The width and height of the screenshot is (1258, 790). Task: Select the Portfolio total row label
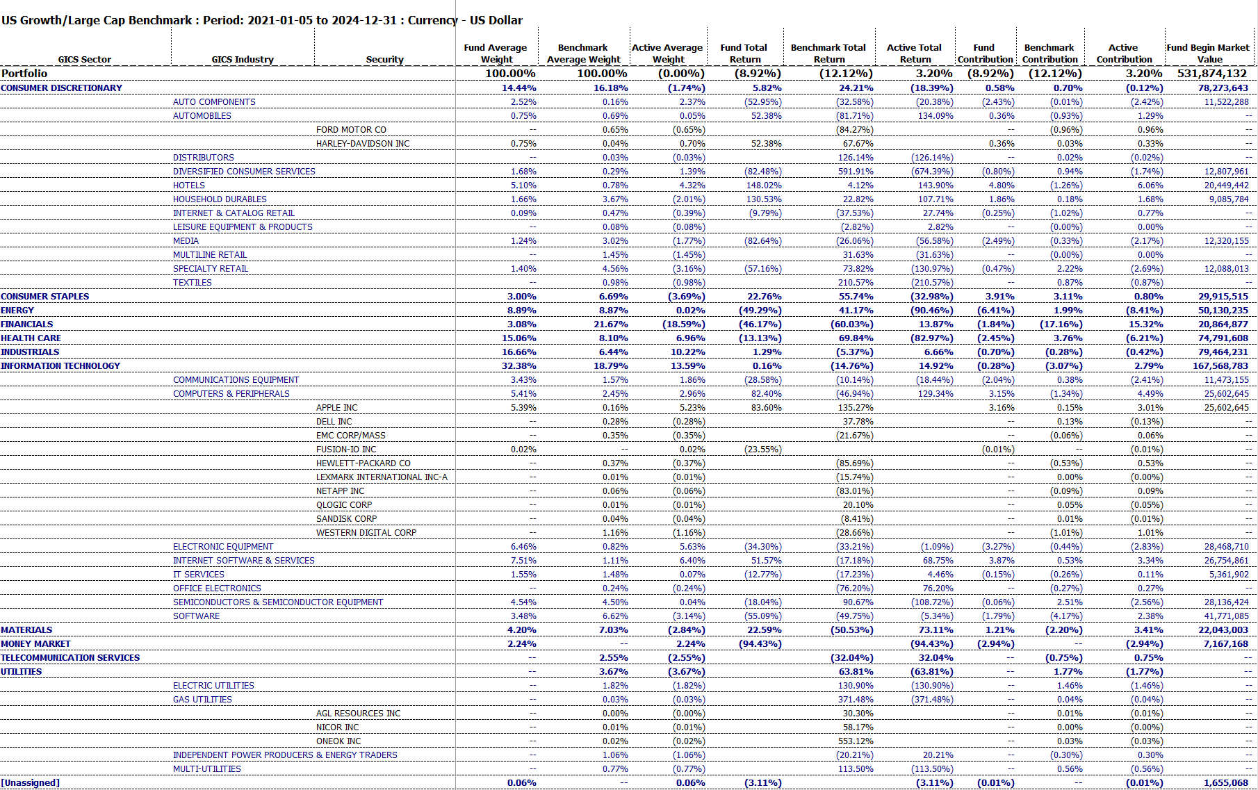point(24,74)
